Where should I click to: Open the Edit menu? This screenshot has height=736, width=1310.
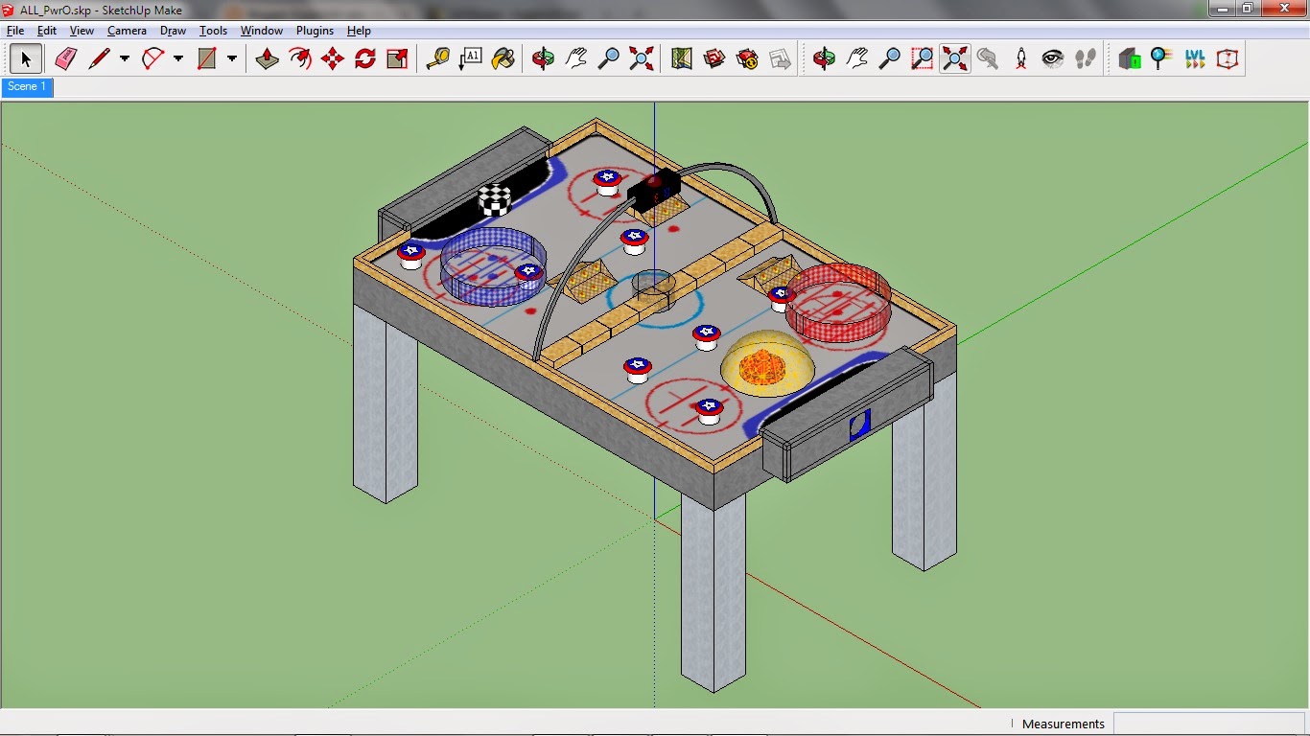47,31
